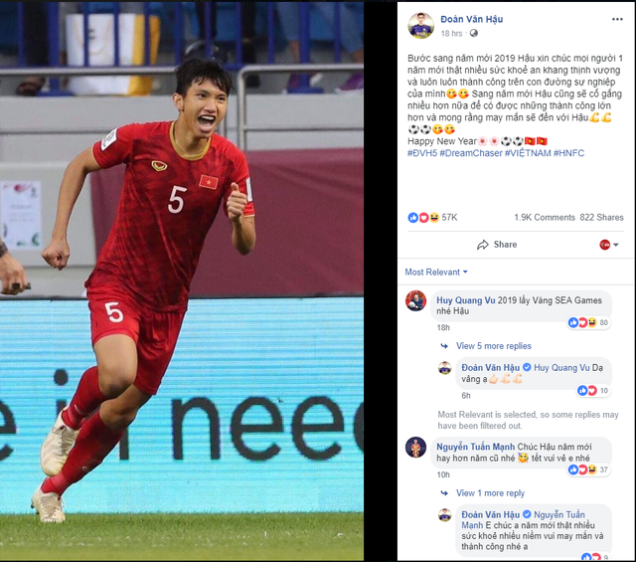This screenshot has width=636, height=562.
Task: Open the #DreamChaser hashtag
Action: click(x=471, y=153)
